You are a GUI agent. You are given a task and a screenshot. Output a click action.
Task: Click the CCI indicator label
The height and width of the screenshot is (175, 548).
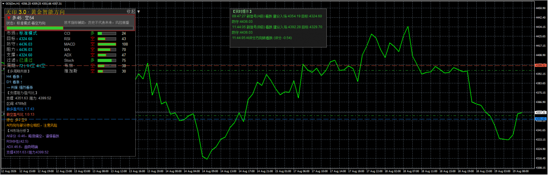click(68, 33)
